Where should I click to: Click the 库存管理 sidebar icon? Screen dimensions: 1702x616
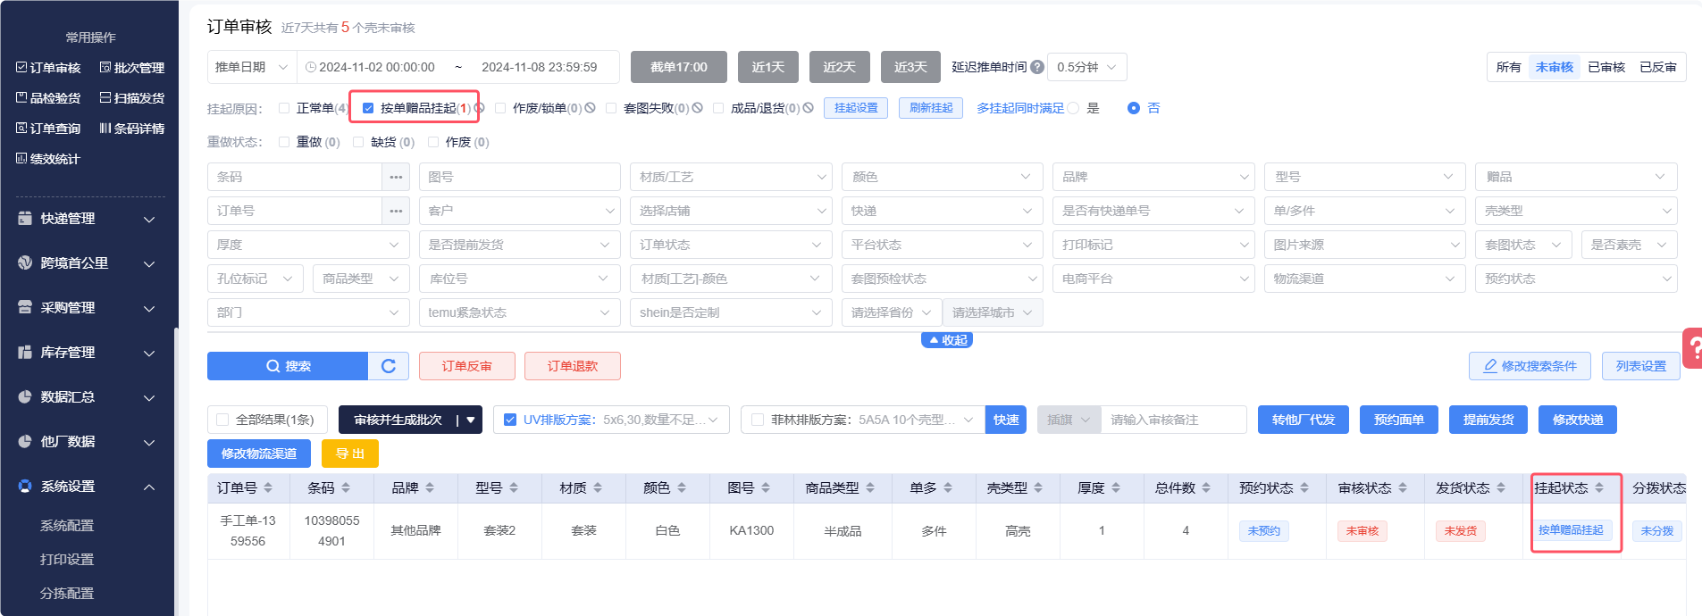(x=25, y=353)
